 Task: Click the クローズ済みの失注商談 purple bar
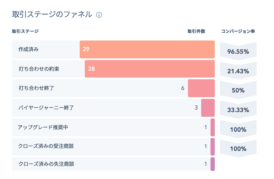[212, 164]
